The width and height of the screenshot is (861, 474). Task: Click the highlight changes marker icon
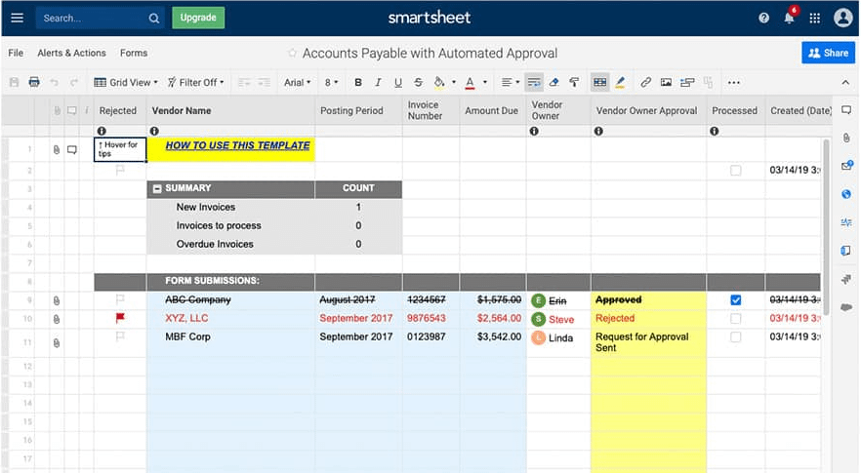[621, 82]
